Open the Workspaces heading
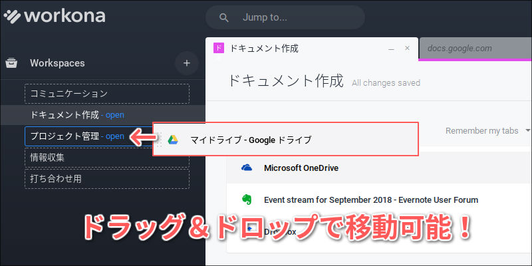 [57, 63]
